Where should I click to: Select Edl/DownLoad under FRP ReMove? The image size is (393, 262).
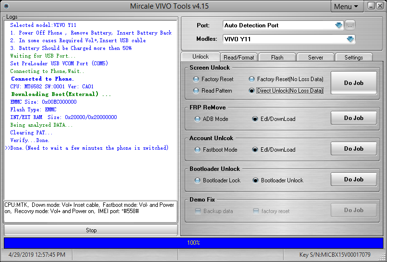click(274, 119)
